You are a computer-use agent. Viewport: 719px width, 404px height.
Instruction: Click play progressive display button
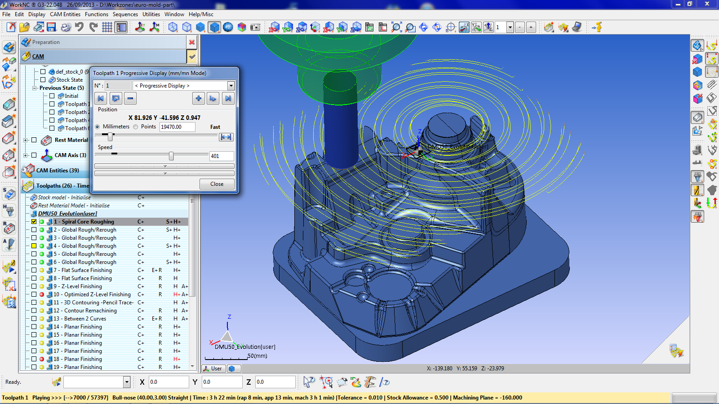(116, 98)
